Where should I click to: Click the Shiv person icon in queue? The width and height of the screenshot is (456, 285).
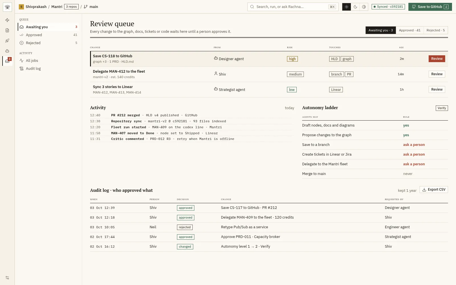(x=216, y=74)
